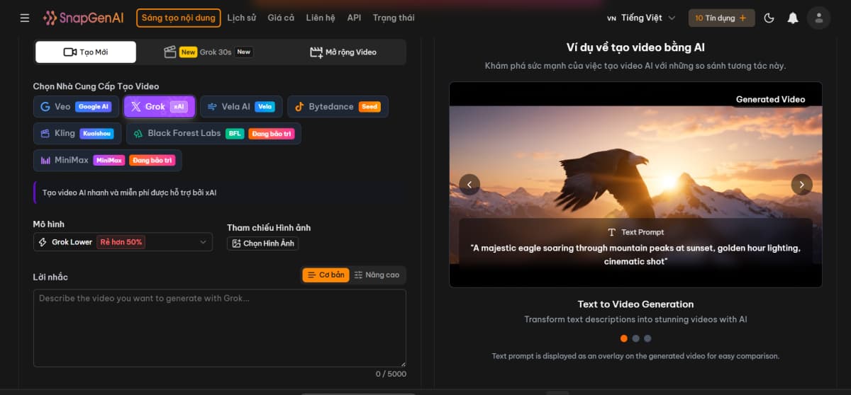Select Bytedance Seed provider
851x395 pixels.
(338, 106)
